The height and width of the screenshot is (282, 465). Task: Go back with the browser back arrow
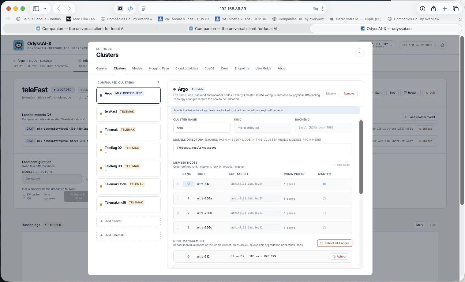point(58,9)
